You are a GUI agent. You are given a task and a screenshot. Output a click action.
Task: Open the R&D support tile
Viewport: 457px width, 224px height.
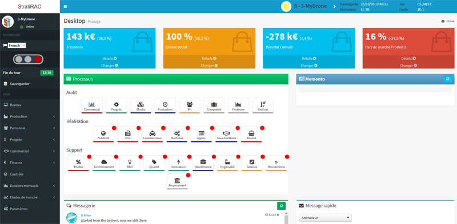[130, 163]
